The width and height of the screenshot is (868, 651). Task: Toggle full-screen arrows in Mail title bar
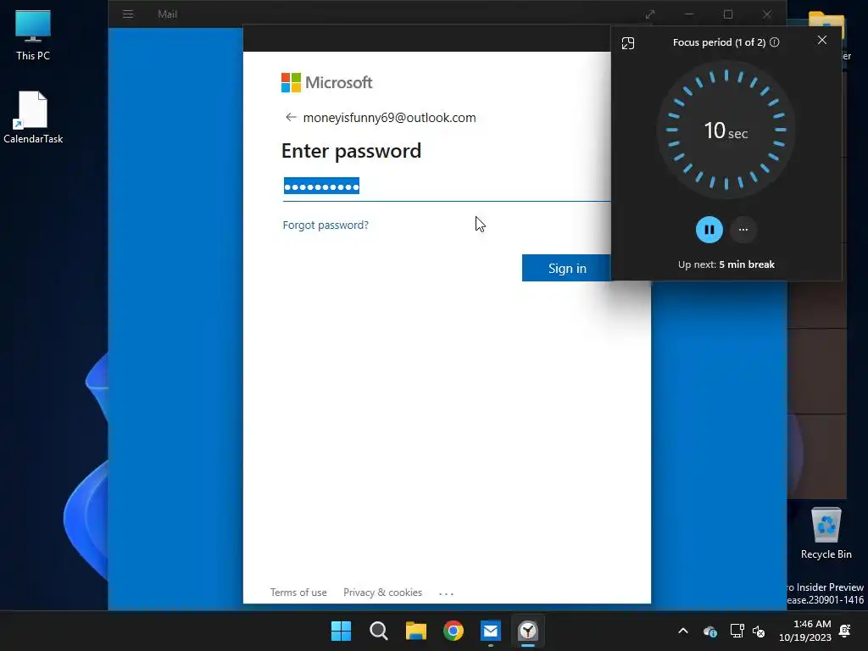(x=650, y=14)
